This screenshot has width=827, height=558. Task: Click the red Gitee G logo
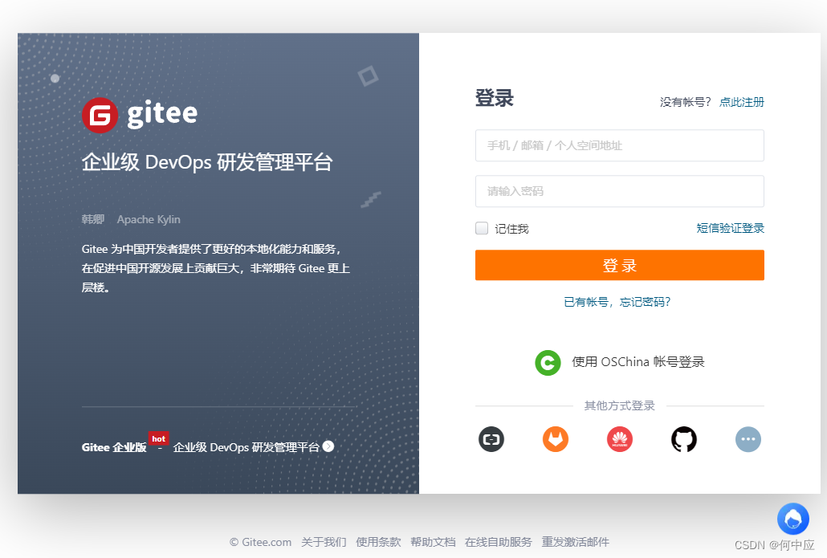(x=100, y=115)
